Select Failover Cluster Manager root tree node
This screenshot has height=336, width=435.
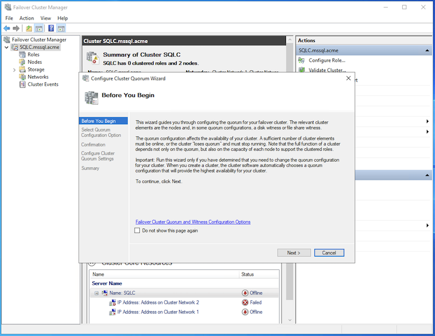(39, 40)
